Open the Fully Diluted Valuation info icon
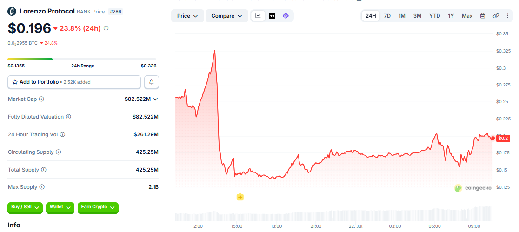 pyautogui.click(x=68, y=117)
